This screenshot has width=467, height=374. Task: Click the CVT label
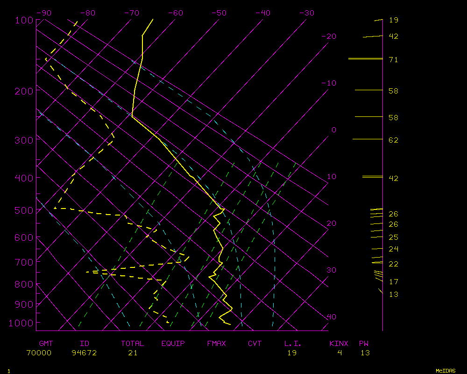[x=255, y=344]
